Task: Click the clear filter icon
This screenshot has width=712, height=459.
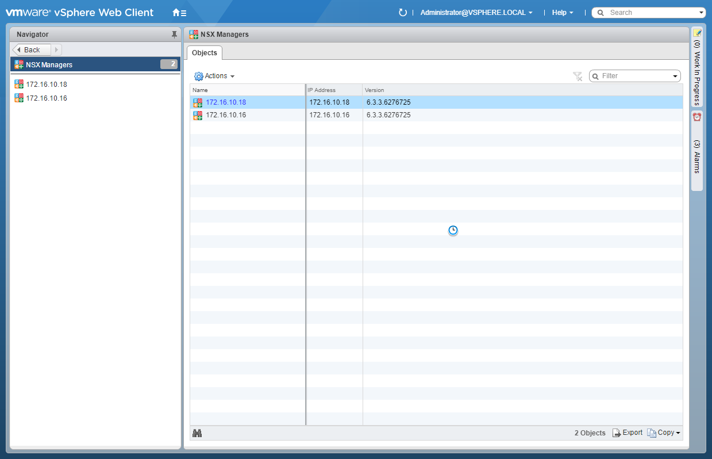Action: 578,76
